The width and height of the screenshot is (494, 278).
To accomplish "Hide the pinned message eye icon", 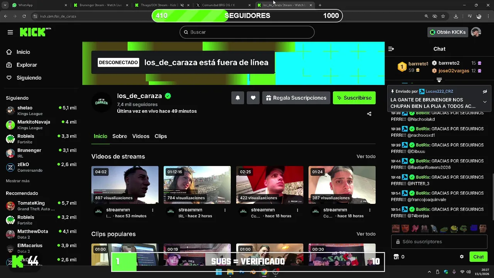I will click(x=485, y=92).
